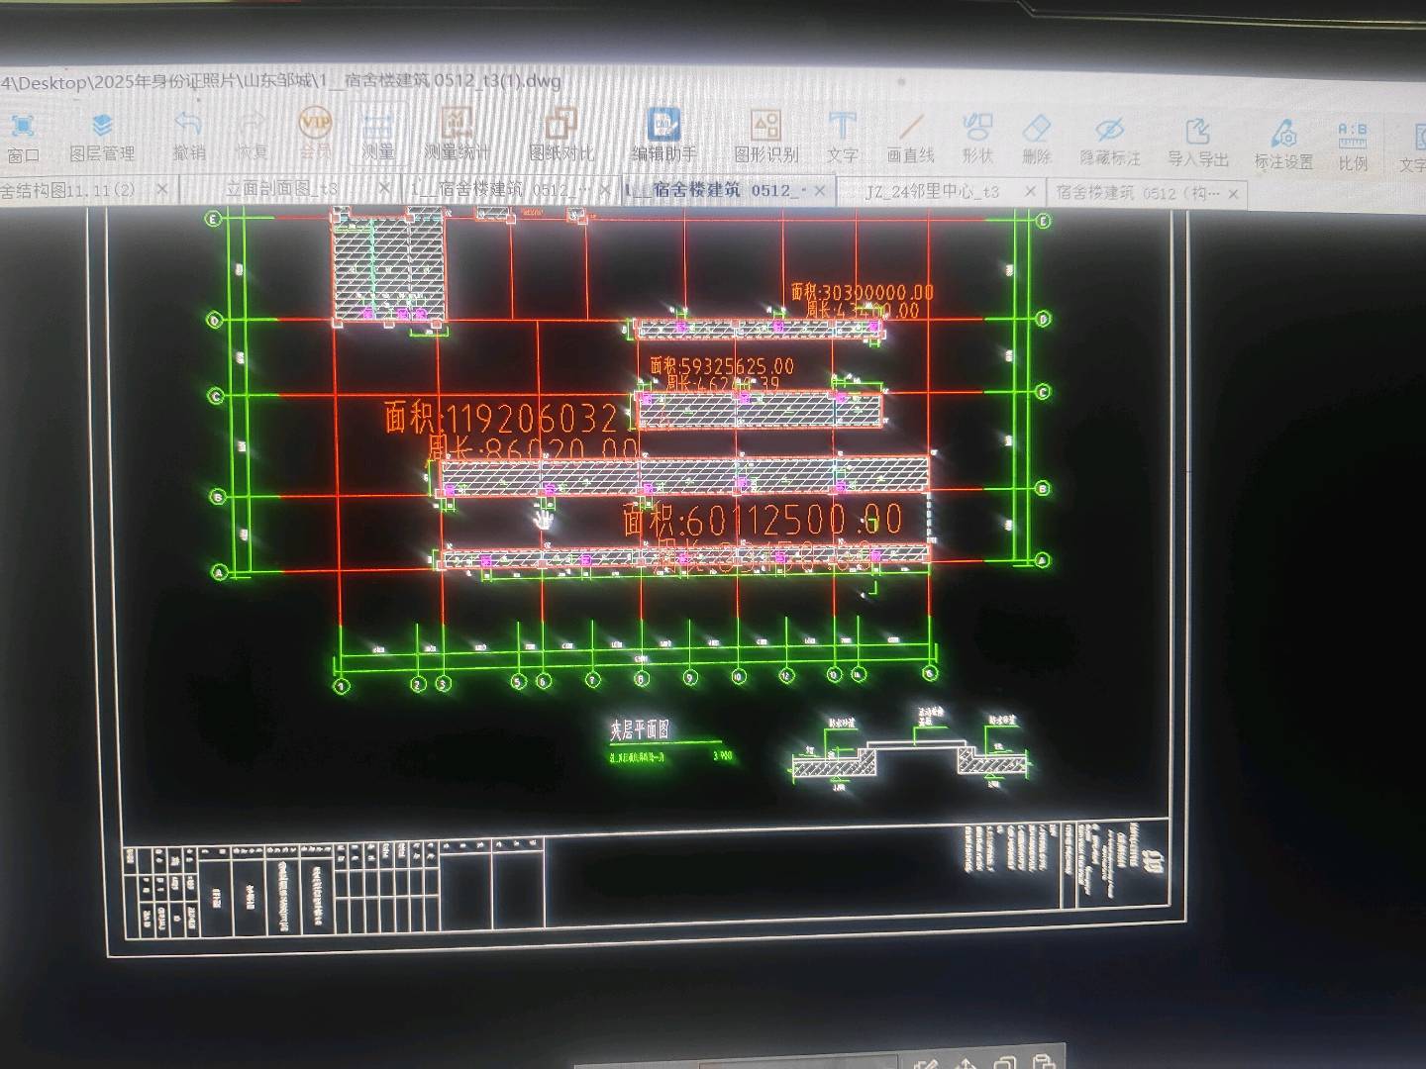Click the file path title ending 0512_t3(1).dwg

click(280, 81)
